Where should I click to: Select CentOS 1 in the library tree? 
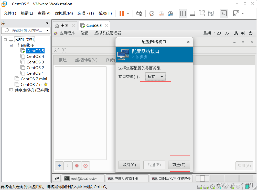click(35, 73)
